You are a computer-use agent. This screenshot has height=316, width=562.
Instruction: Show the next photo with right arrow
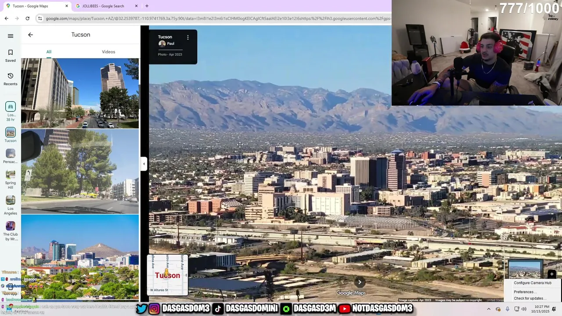click(360, 283)
